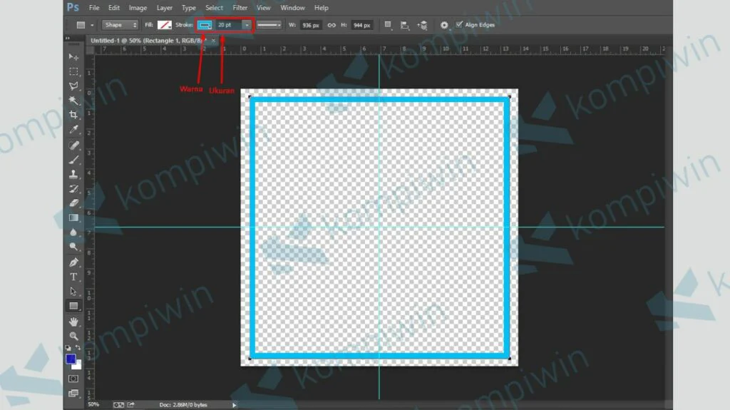This screenshot has height=410, width=730.
Task: Open path arrangement stacking icon
Action: click(x=423, y=25)
